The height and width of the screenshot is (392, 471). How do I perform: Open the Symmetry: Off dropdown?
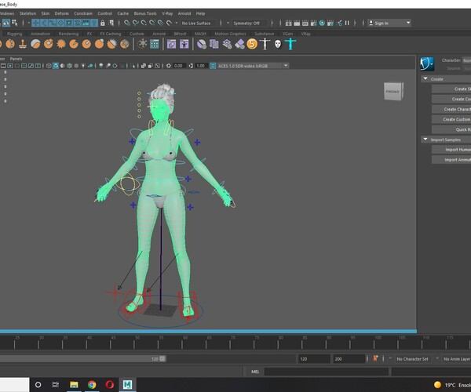click(250, 23)
